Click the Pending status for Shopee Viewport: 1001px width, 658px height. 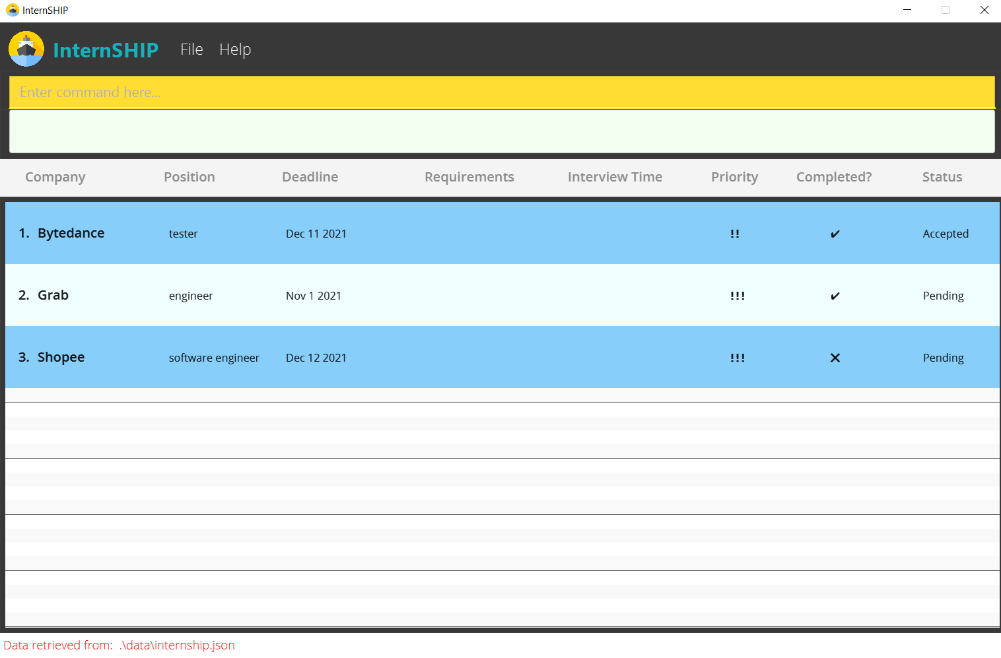pos(944,358)
